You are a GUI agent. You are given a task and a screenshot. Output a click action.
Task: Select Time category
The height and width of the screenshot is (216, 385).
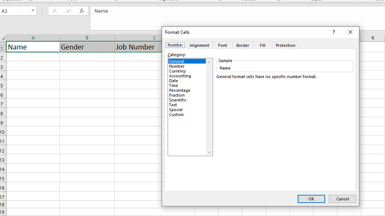187,86
